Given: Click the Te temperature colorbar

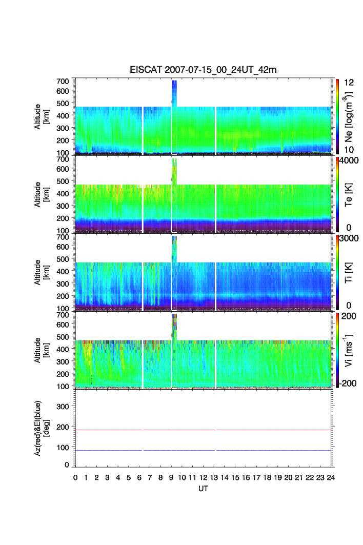Looking at the screenshot, I should (337, 194).
